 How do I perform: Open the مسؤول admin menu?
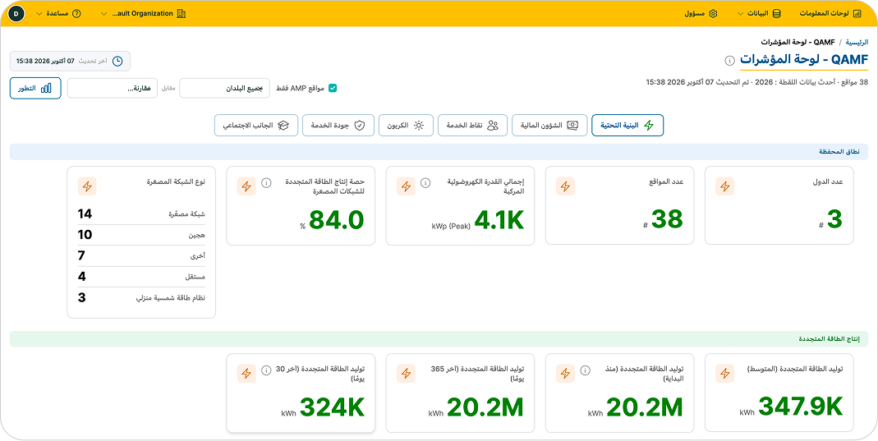pyautogui.click(x=701, y=13)
